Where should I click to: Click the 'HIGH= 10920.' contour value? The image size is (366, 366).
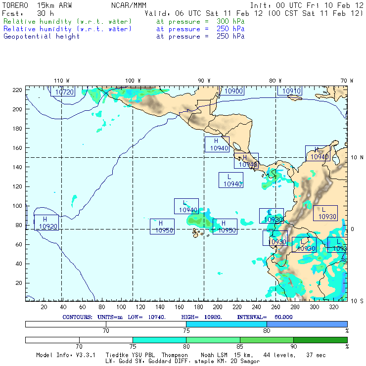[201, 317]
